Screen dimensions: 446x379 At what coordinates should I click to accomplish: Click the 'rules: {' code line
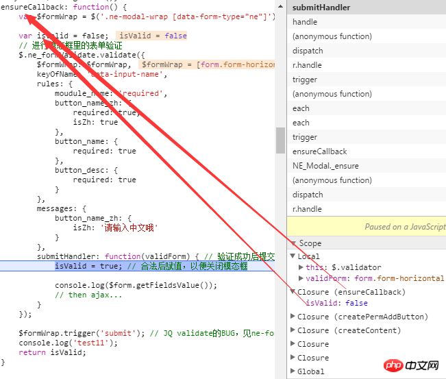tap(55, 84)
